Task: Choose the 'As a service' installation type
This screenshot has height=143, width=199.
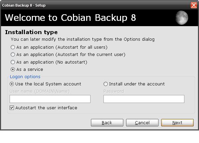Action: pos(13,70)
